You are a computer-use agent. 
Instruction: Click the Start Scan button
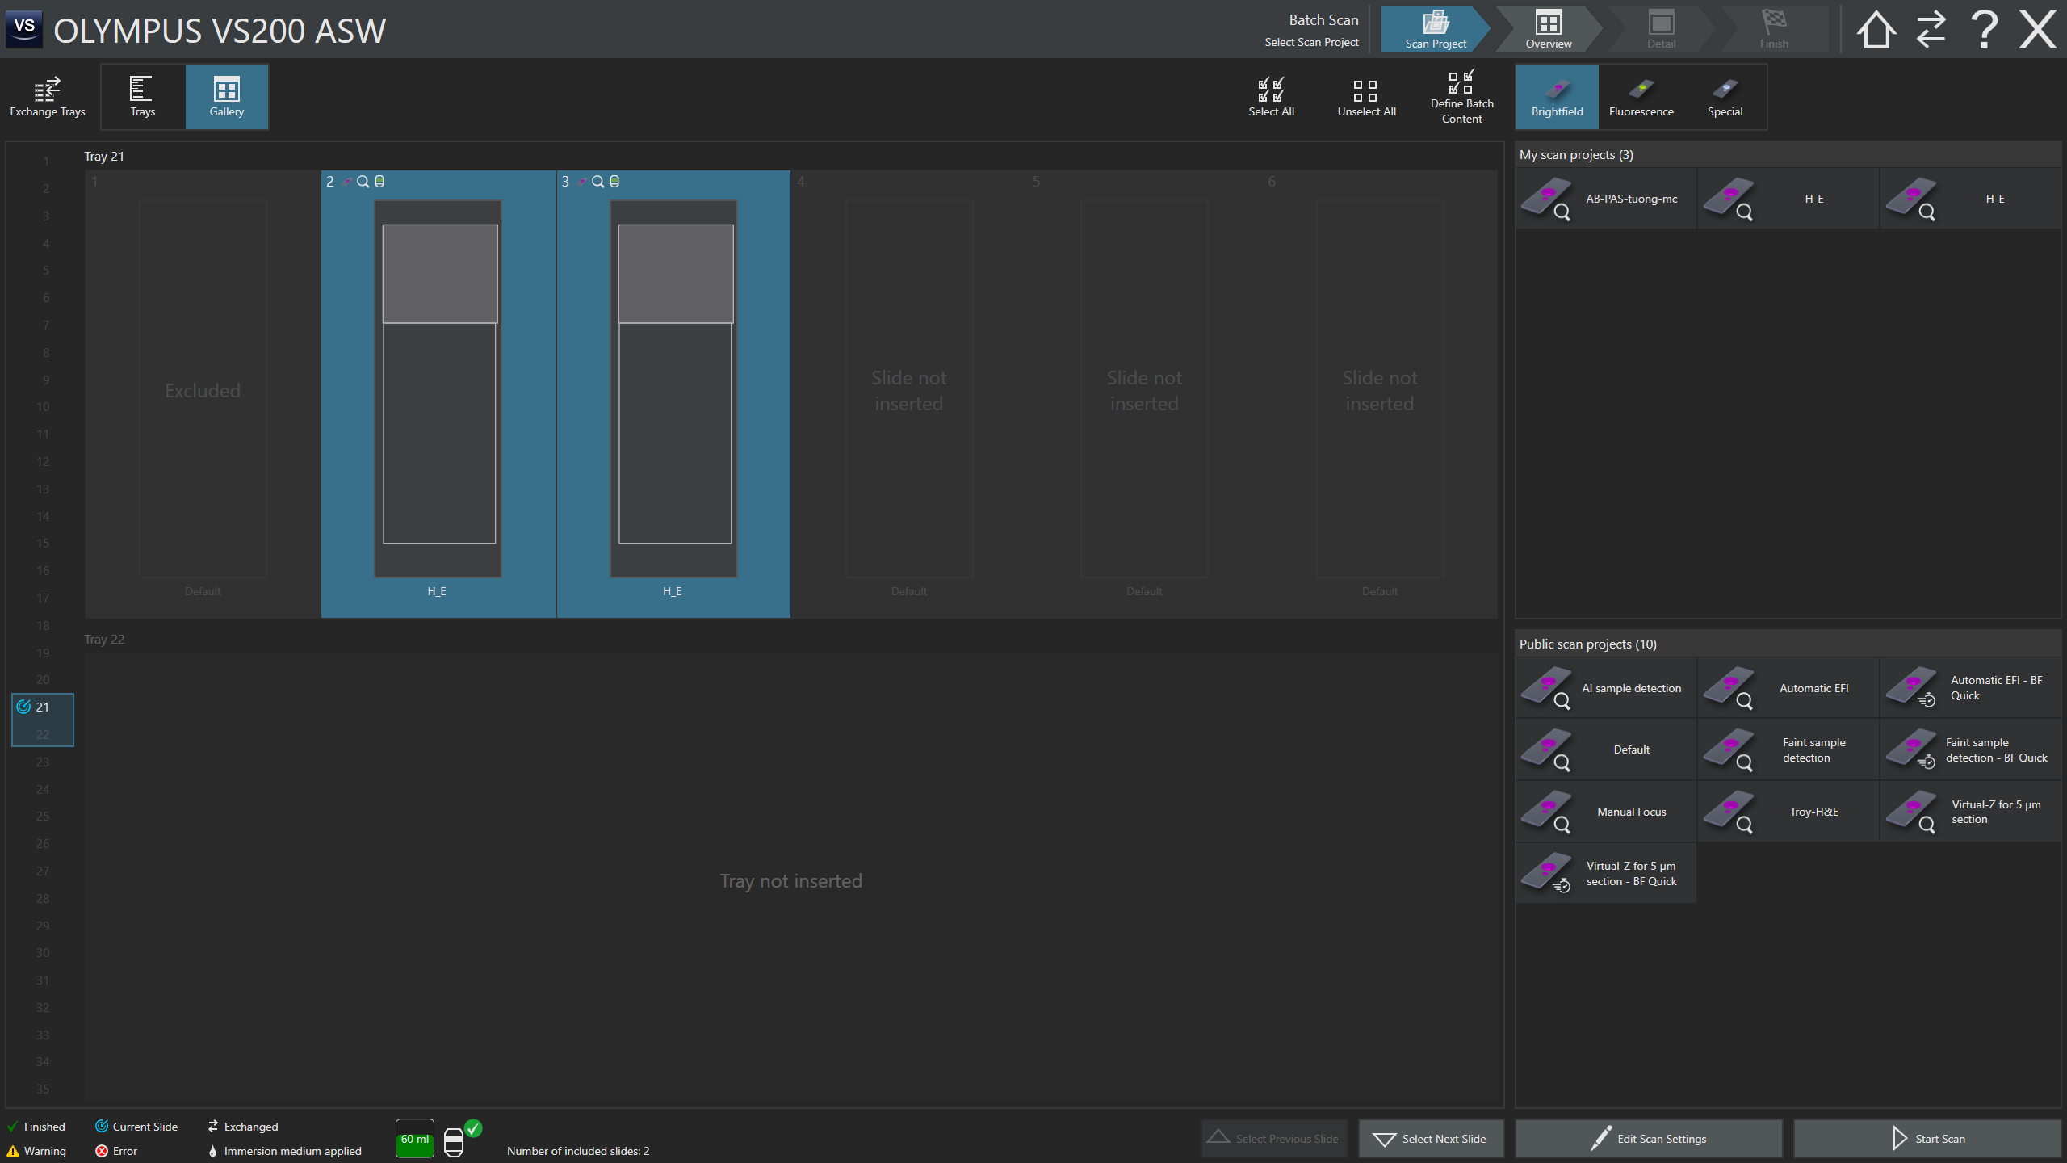[1927, 1139]
